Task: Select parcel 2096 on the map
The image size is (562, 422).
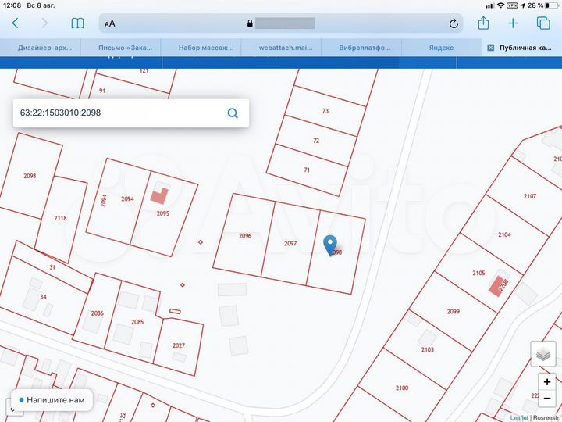Action: (x=244, y=234)
